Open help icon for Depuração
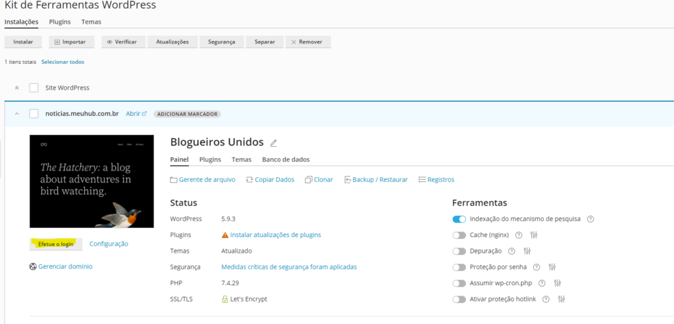 click(511, 251)
